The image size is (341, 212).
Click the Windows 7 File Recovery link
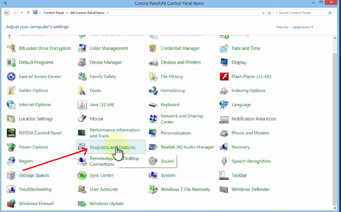(x=185, y=189)
